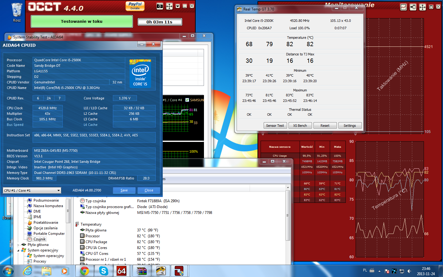
Task: Click the graph view icon in Monitorowanie window
Action: (403, 7)
